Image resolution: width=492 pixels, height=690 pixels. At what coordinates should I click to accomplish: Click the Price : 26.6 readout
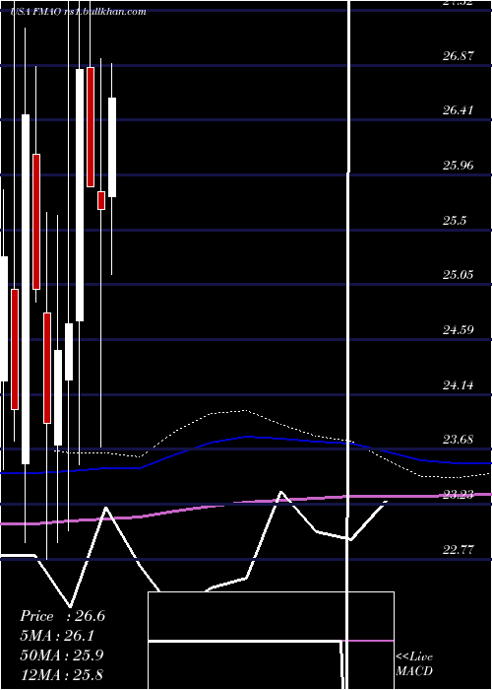[x=62, y=616]
